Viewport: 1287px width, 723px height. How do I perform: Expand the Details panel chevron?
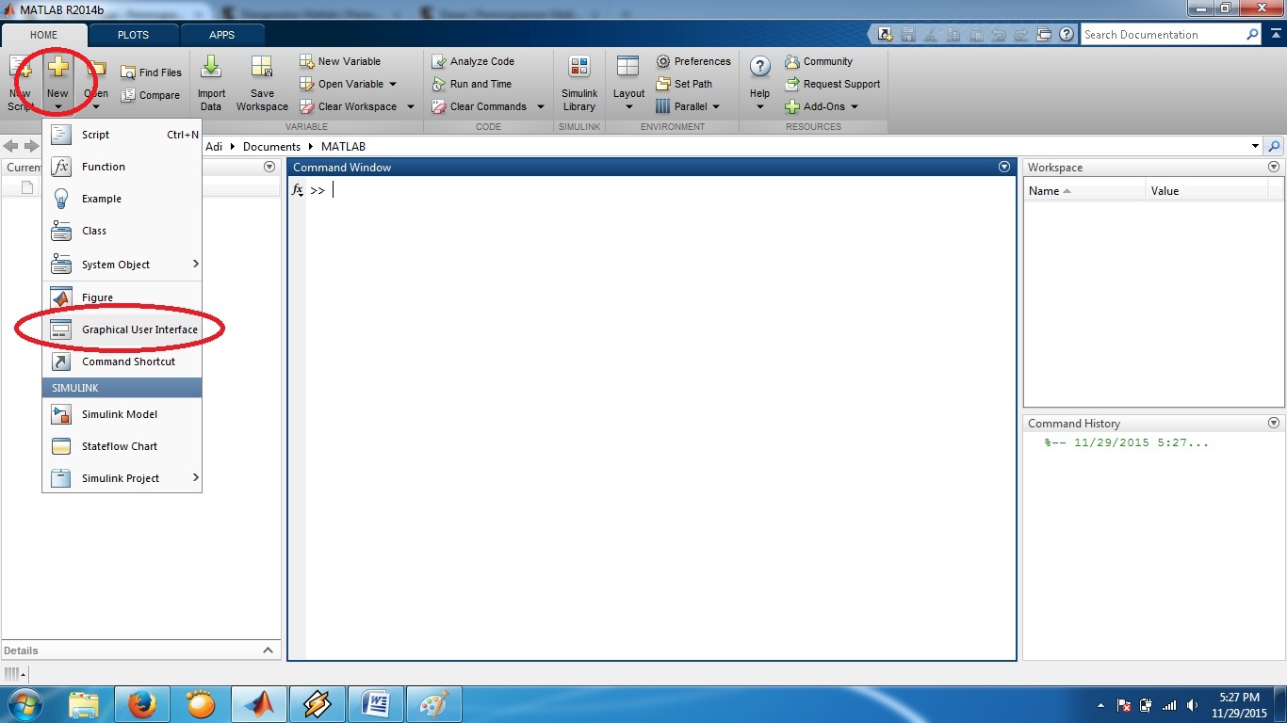point(268,651)
